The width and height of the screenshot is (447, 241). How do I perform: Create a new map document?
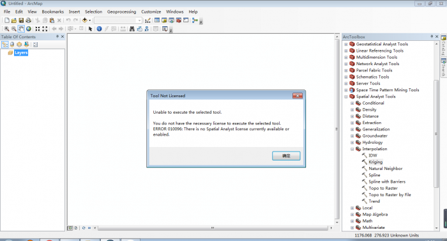pyautogui.click(x=7, y=20)
